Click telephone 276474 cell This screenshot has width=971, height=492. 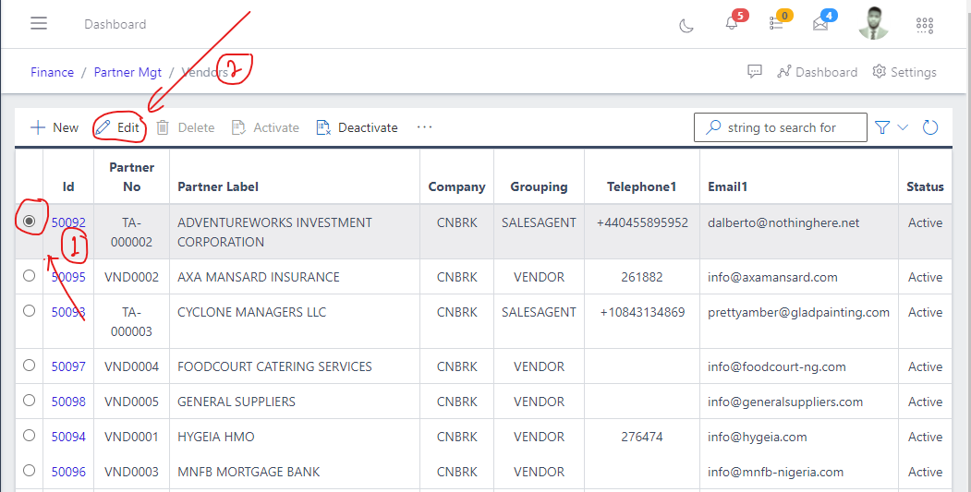pyautogui.click(x=642, y=437)
